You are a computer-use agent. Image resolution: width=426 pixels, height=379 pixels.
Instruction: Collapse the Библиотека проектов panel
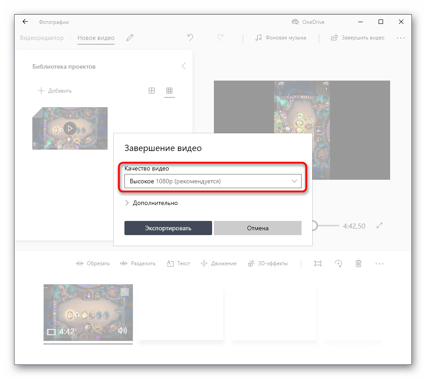click(183, 66)
